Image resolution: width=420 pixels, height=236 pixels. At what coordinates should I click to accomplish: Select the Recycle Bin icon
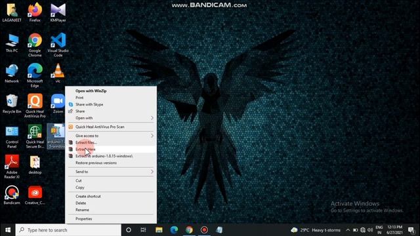pos(12,104)
